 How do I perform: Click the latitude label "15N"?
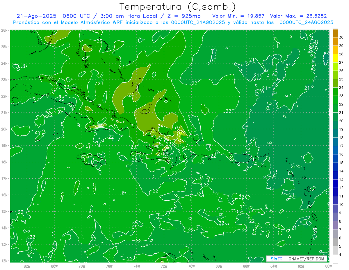[x=4, y=211]
